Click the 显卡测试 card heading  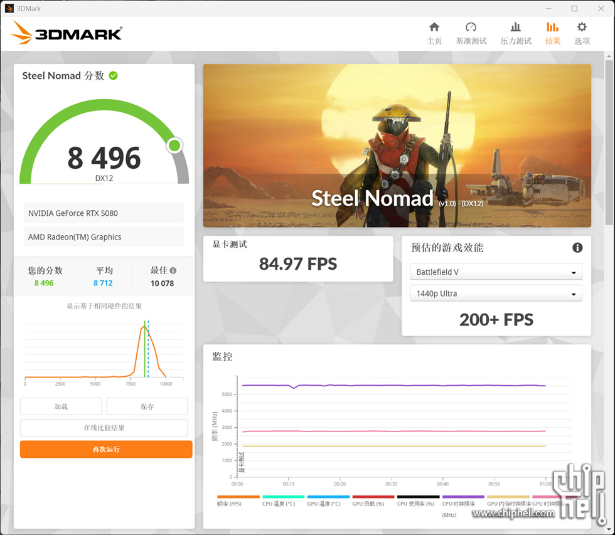[x=230, y=245]
